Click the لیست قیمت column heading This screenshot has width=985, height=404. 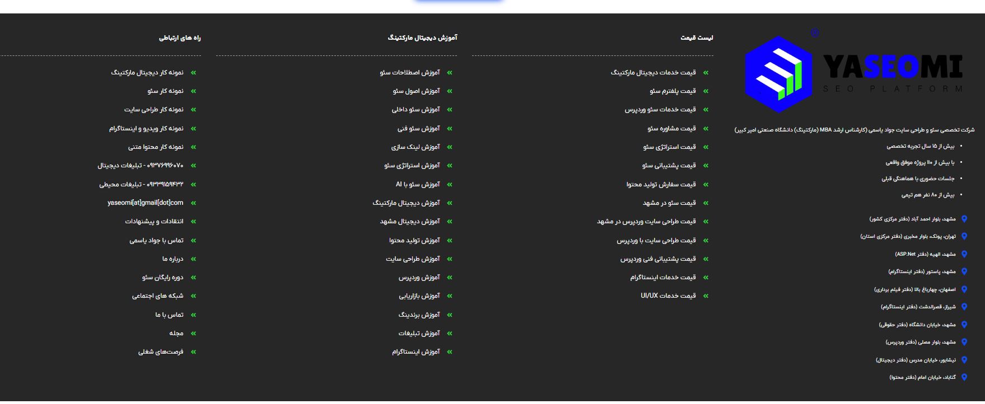697,38
